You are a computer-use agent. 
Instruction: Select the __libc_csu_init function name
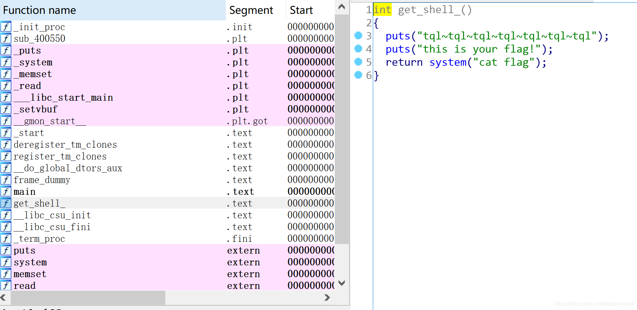click(x=52, y=215)
